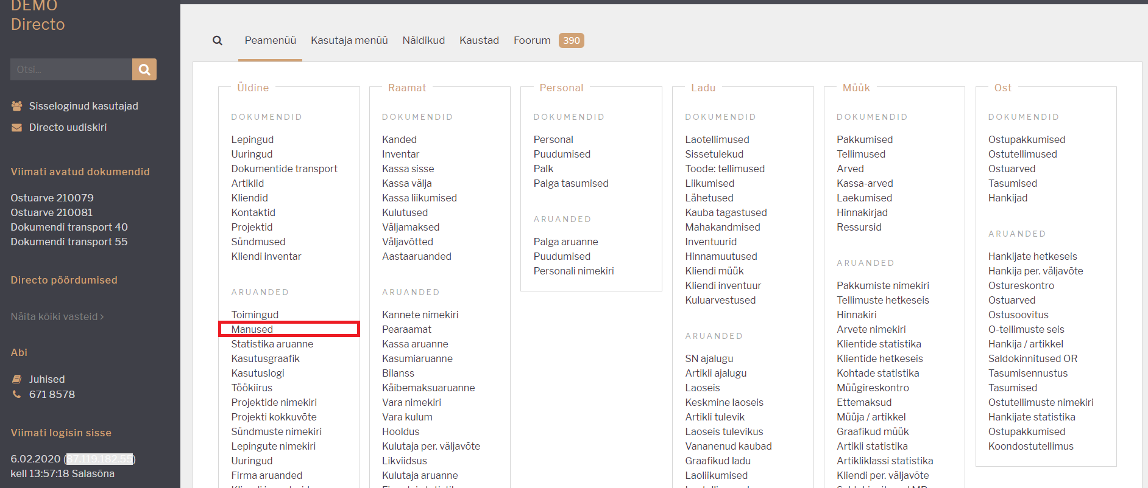
Task: Open recent document Ostuarve 210081
Action: 51,212
